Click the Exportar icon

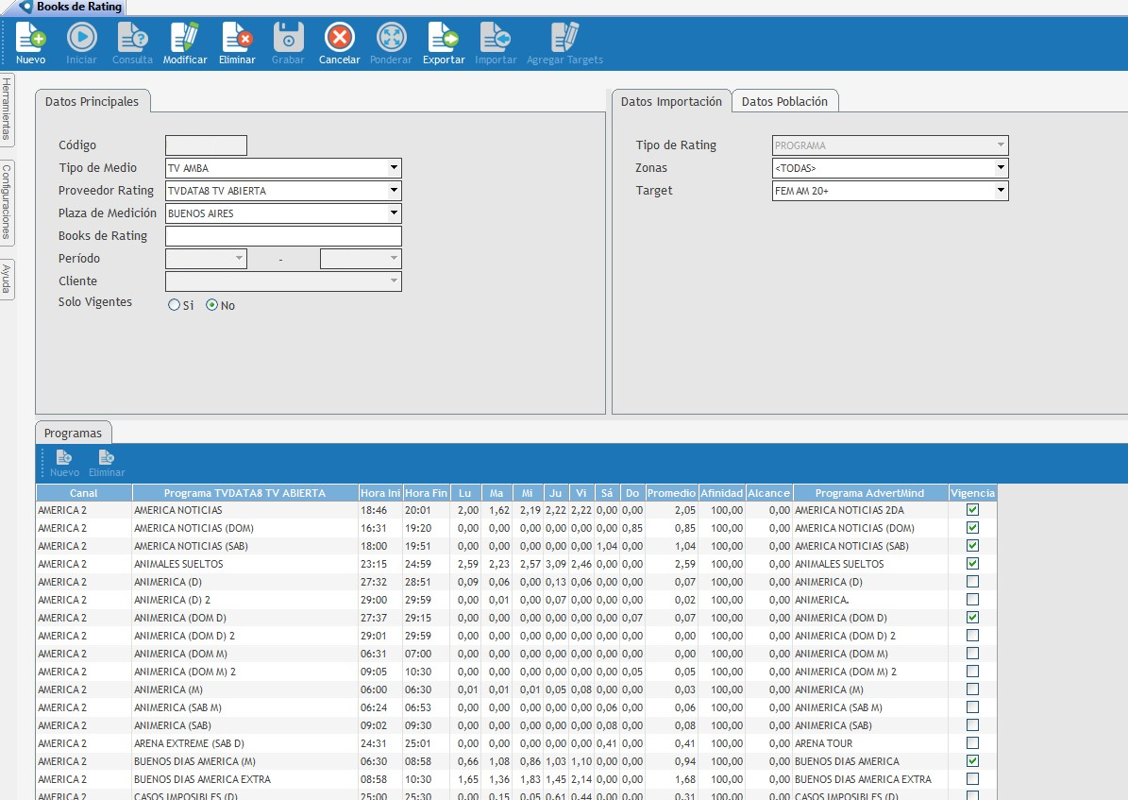443,38
